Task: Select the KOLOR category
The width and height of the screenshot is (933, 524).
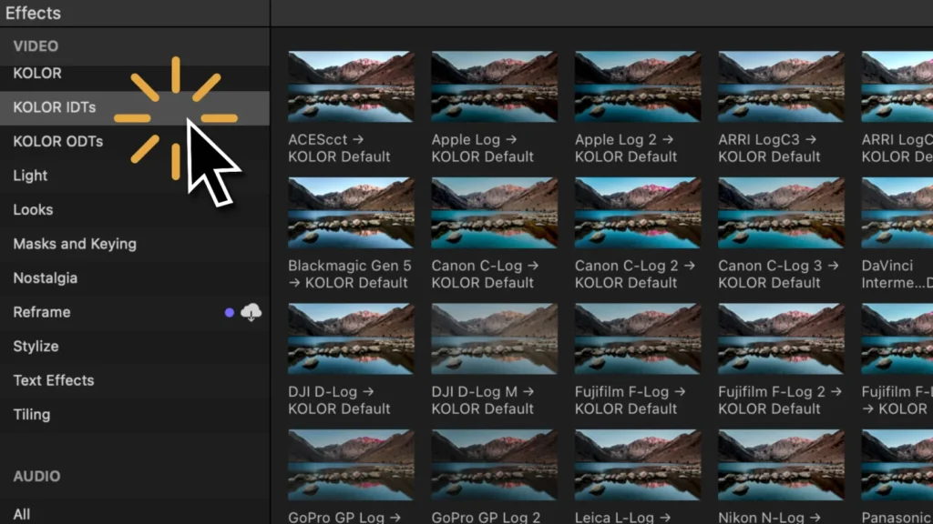Action: point(135,74)
